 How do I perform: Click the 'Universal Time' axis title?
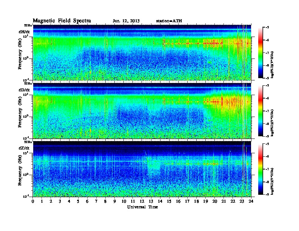(x=143, y=207)
